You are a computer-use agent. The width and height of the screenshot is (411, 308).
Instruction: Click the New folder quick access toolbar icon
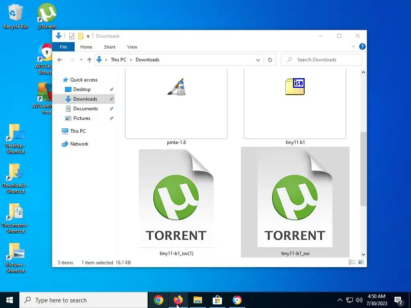pos(81,36)
